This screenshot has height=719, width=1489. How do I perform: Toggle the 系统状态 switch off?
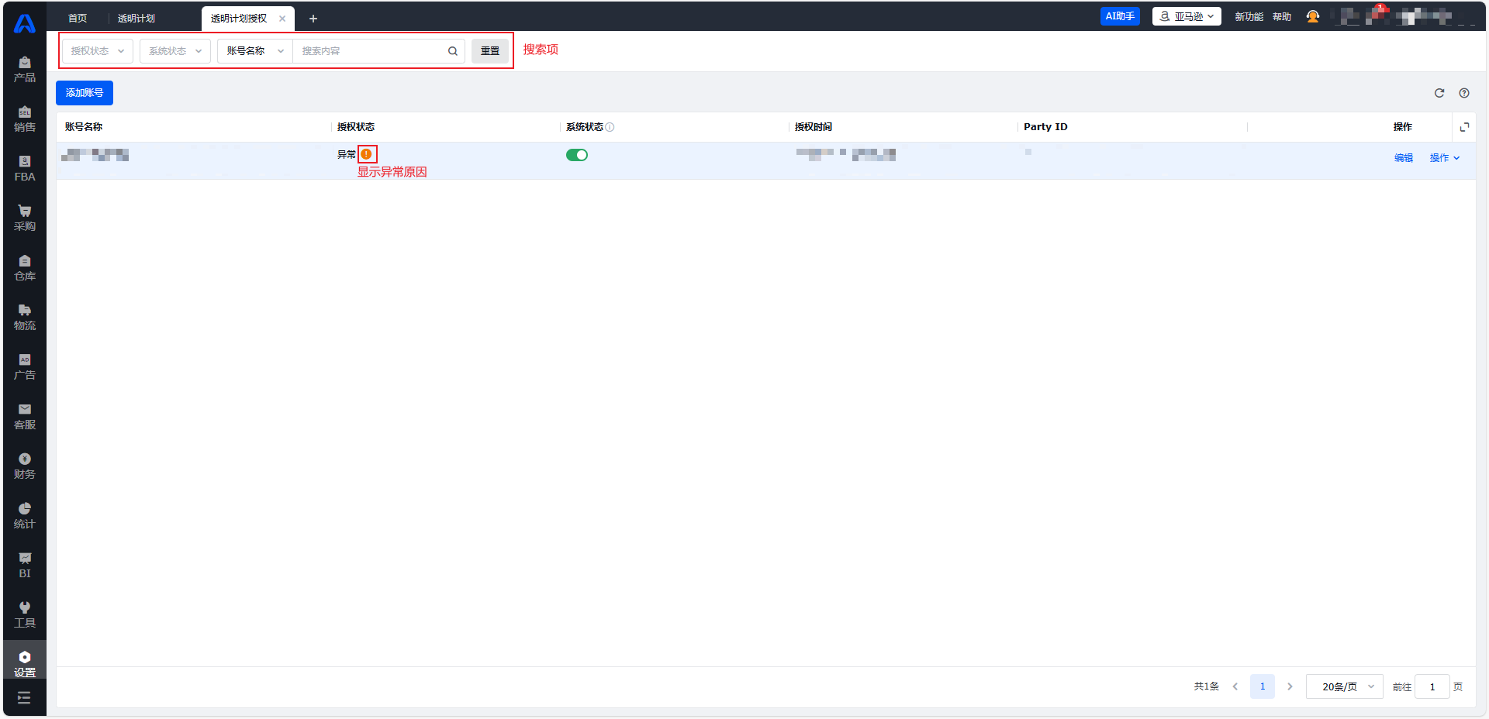577,155
